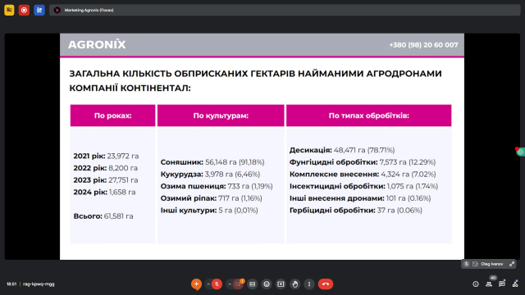Leave the call with red hang-up button
The height and width of the screenshot is (295, 525).
point(326,284)
